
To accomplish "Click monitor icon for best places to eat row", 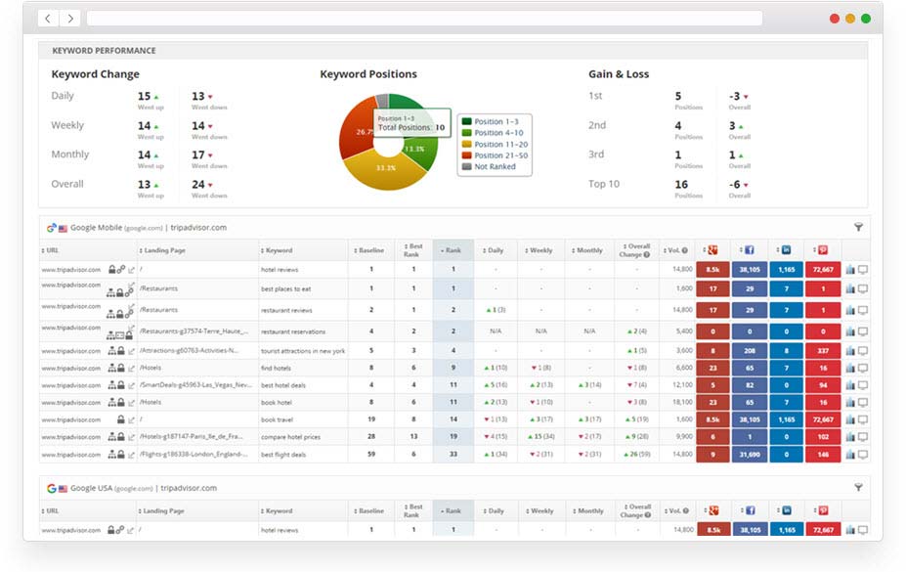I will pos(862,288).
